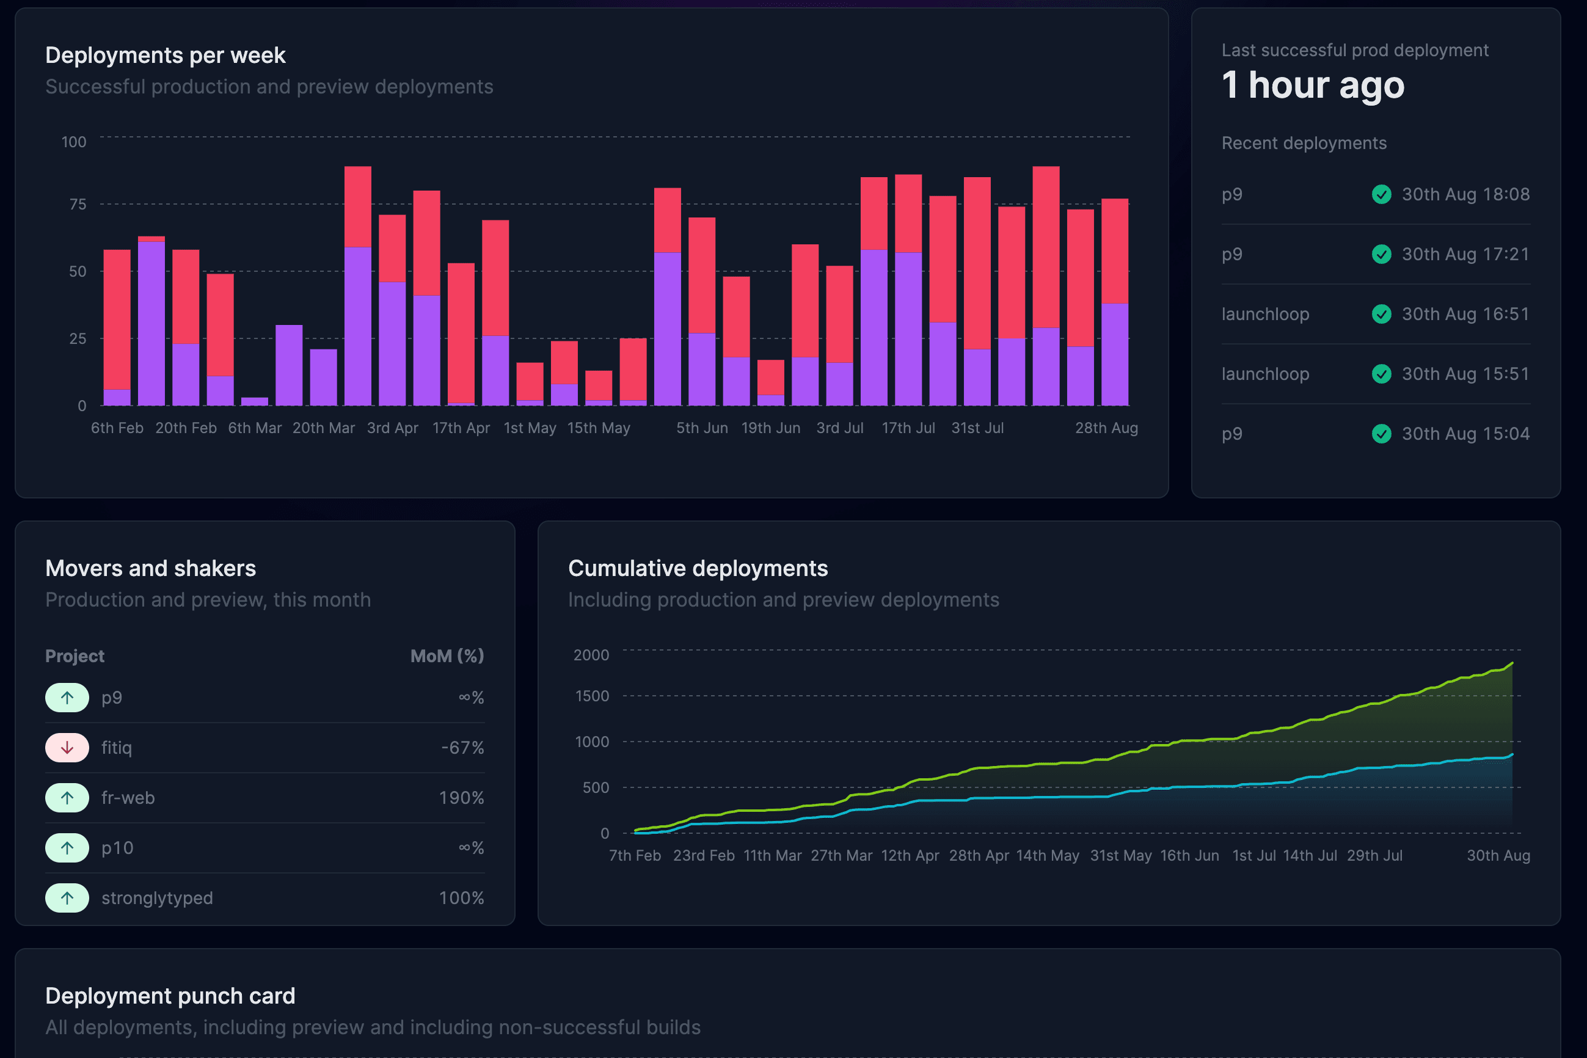Click the 28th Aug bar in chart

click(x=1115, y=304)
